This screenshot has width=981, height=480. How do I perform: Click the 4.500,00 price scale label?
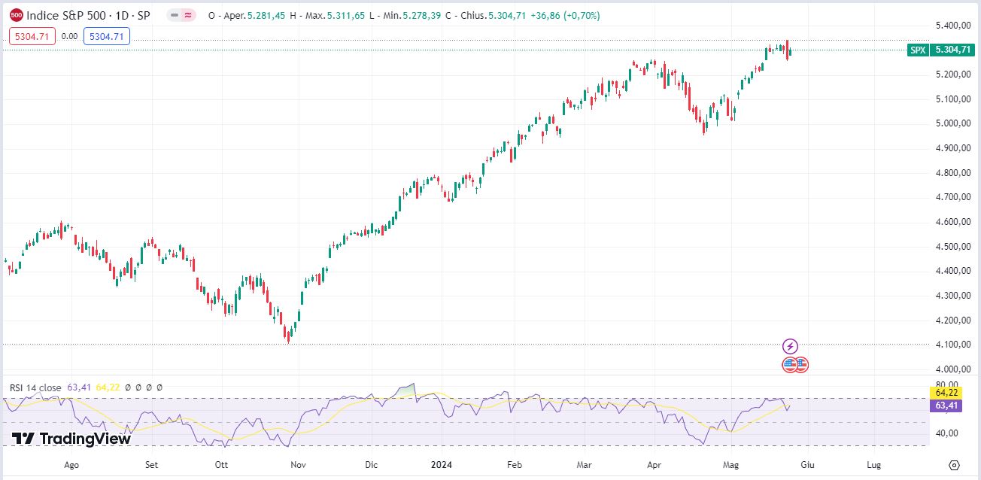point(955,247)
